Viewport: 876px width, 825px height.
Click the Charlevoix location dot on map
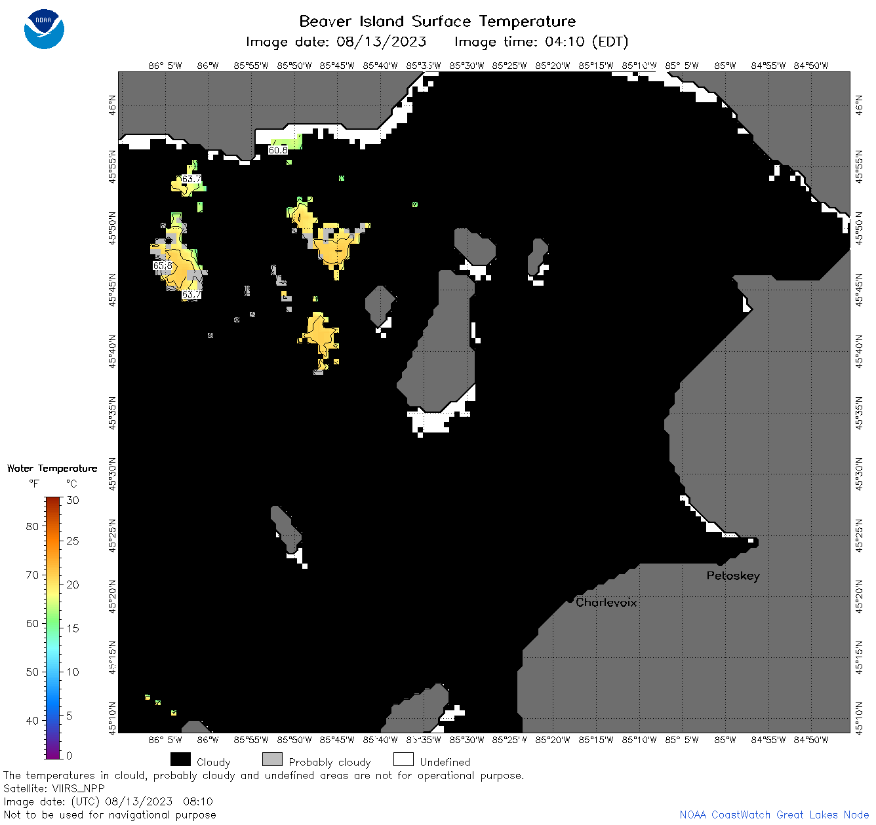click(x=570, y=600)
